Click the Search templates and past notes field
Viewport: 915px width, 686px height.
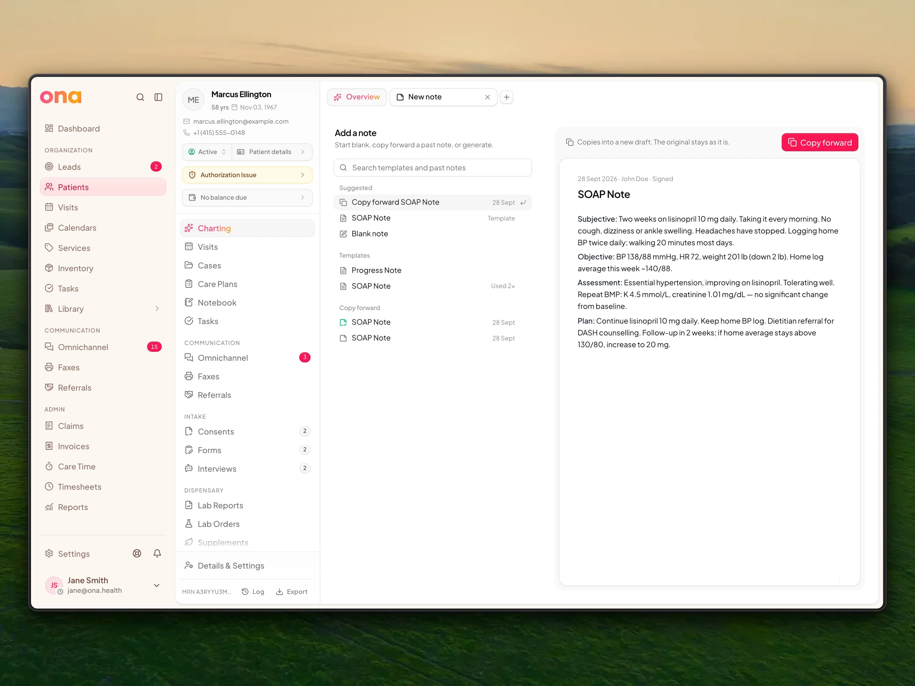pyautogui.click(x=433, y=168)
